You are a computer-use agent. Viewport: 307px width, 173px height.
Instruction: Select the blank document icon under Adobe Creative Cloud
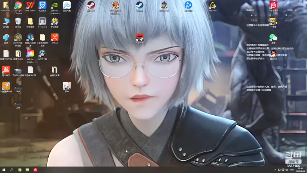pyautogui.click(x=30, y=71)
